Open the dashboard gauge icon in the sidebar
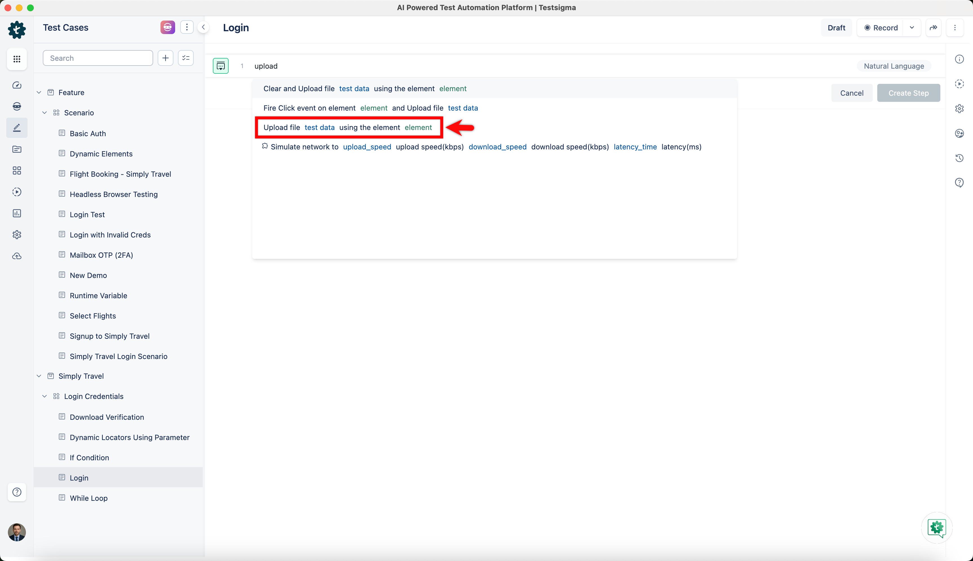This screenshot has height=561, width=973. [x=17, y=85]
